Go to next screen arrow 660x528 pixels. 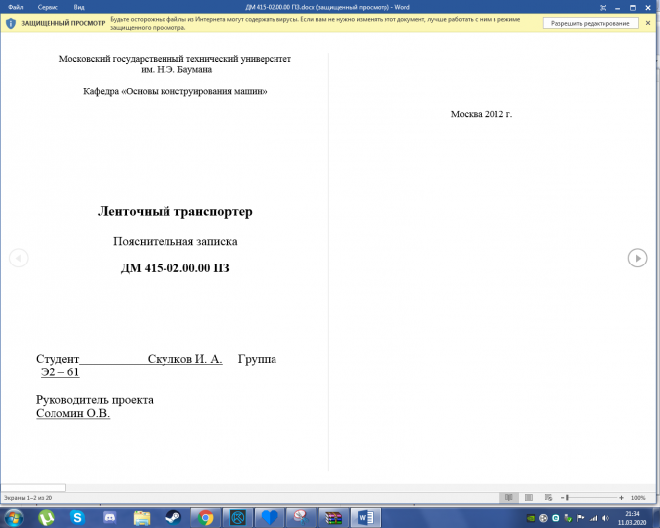point(637,258)
